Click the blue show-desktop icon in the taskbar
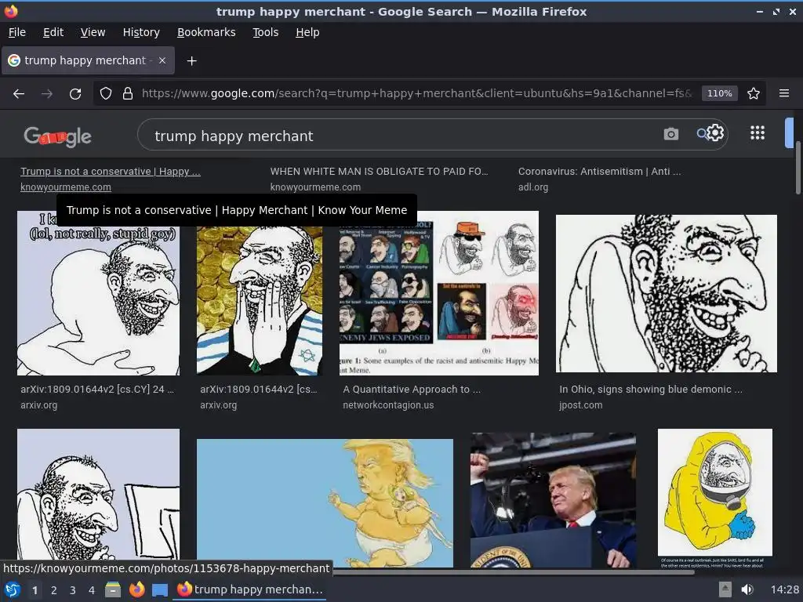The image size is (803, 602). (160, 590)
